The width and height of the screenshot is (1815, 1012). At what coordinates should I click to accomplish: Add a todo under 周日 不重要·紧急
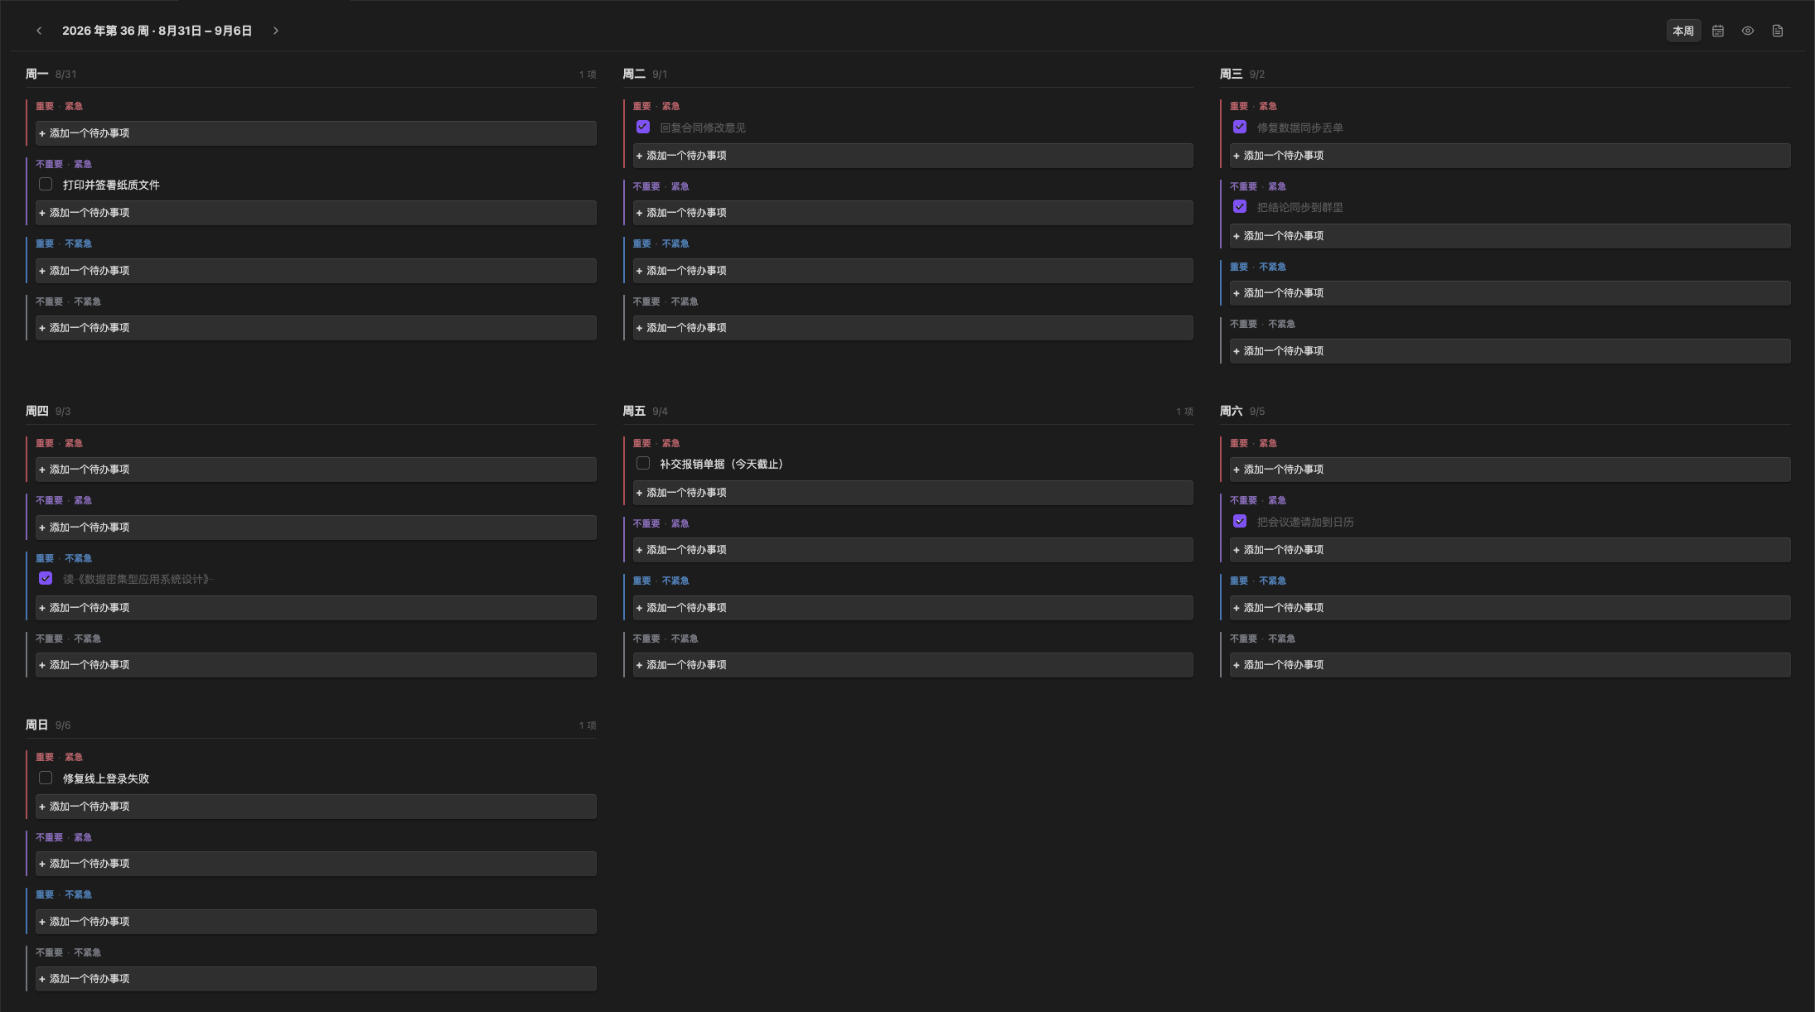[316, 864]
